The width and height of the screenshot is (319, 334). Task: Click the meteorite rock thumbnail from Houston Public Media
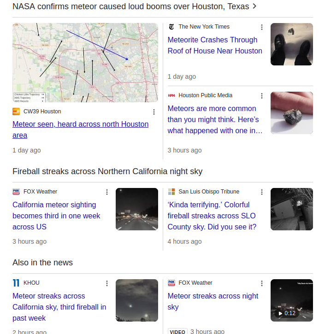(x=291, y=113)
